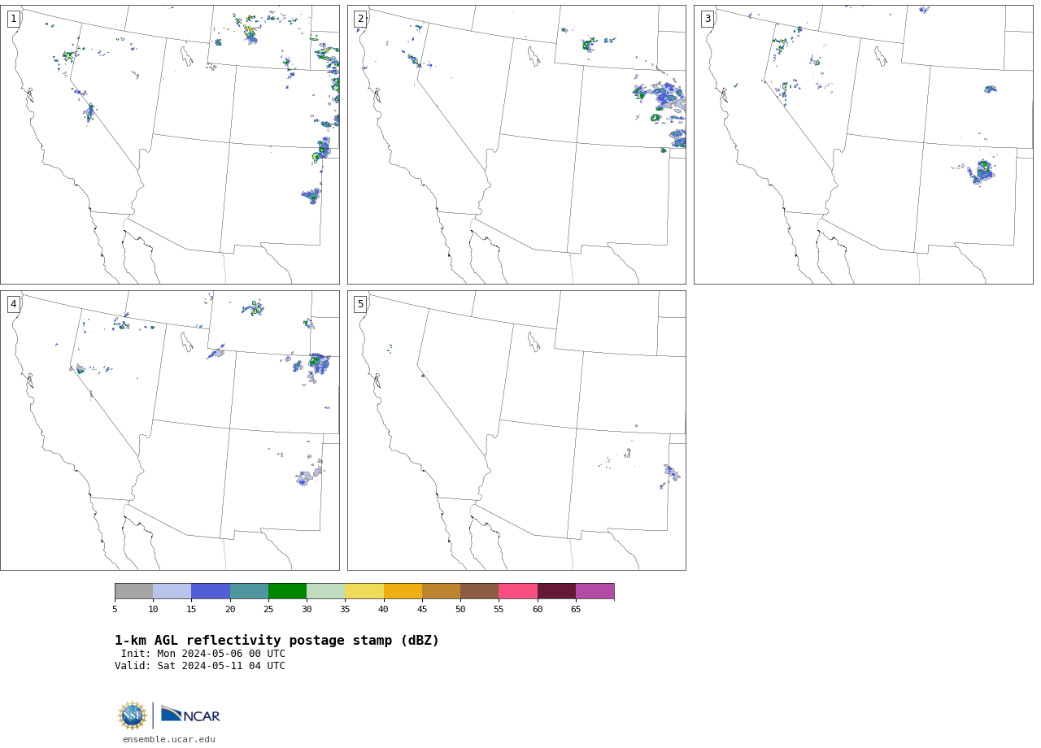The image size is (1041, 748).
Task: Open ensemble member 4 postage stamp map
Action: tap(169, 430)
